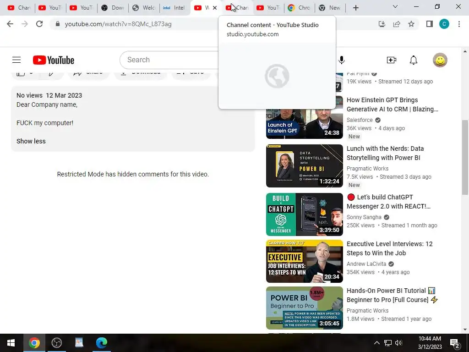Image resolution: width=469 pixels, height=352 pixels.
Task: Share this page icon in address bar
Action: coord(397,24)
